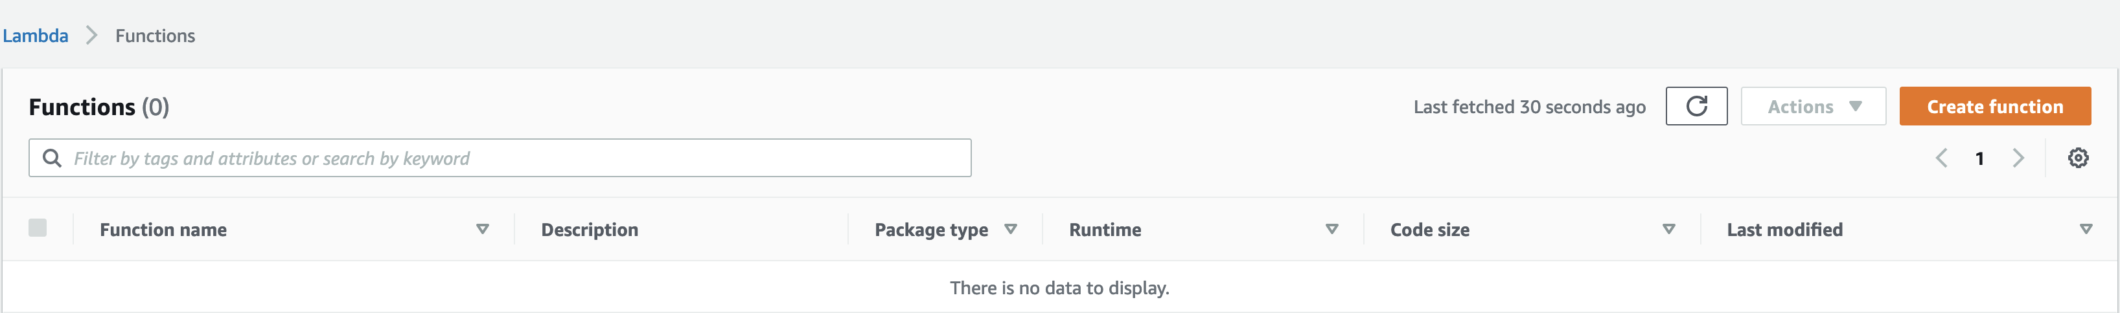This screenshot has width=2120, height=313.
Task: Sort by Package type arrow
Action: tap(1011, 229)
